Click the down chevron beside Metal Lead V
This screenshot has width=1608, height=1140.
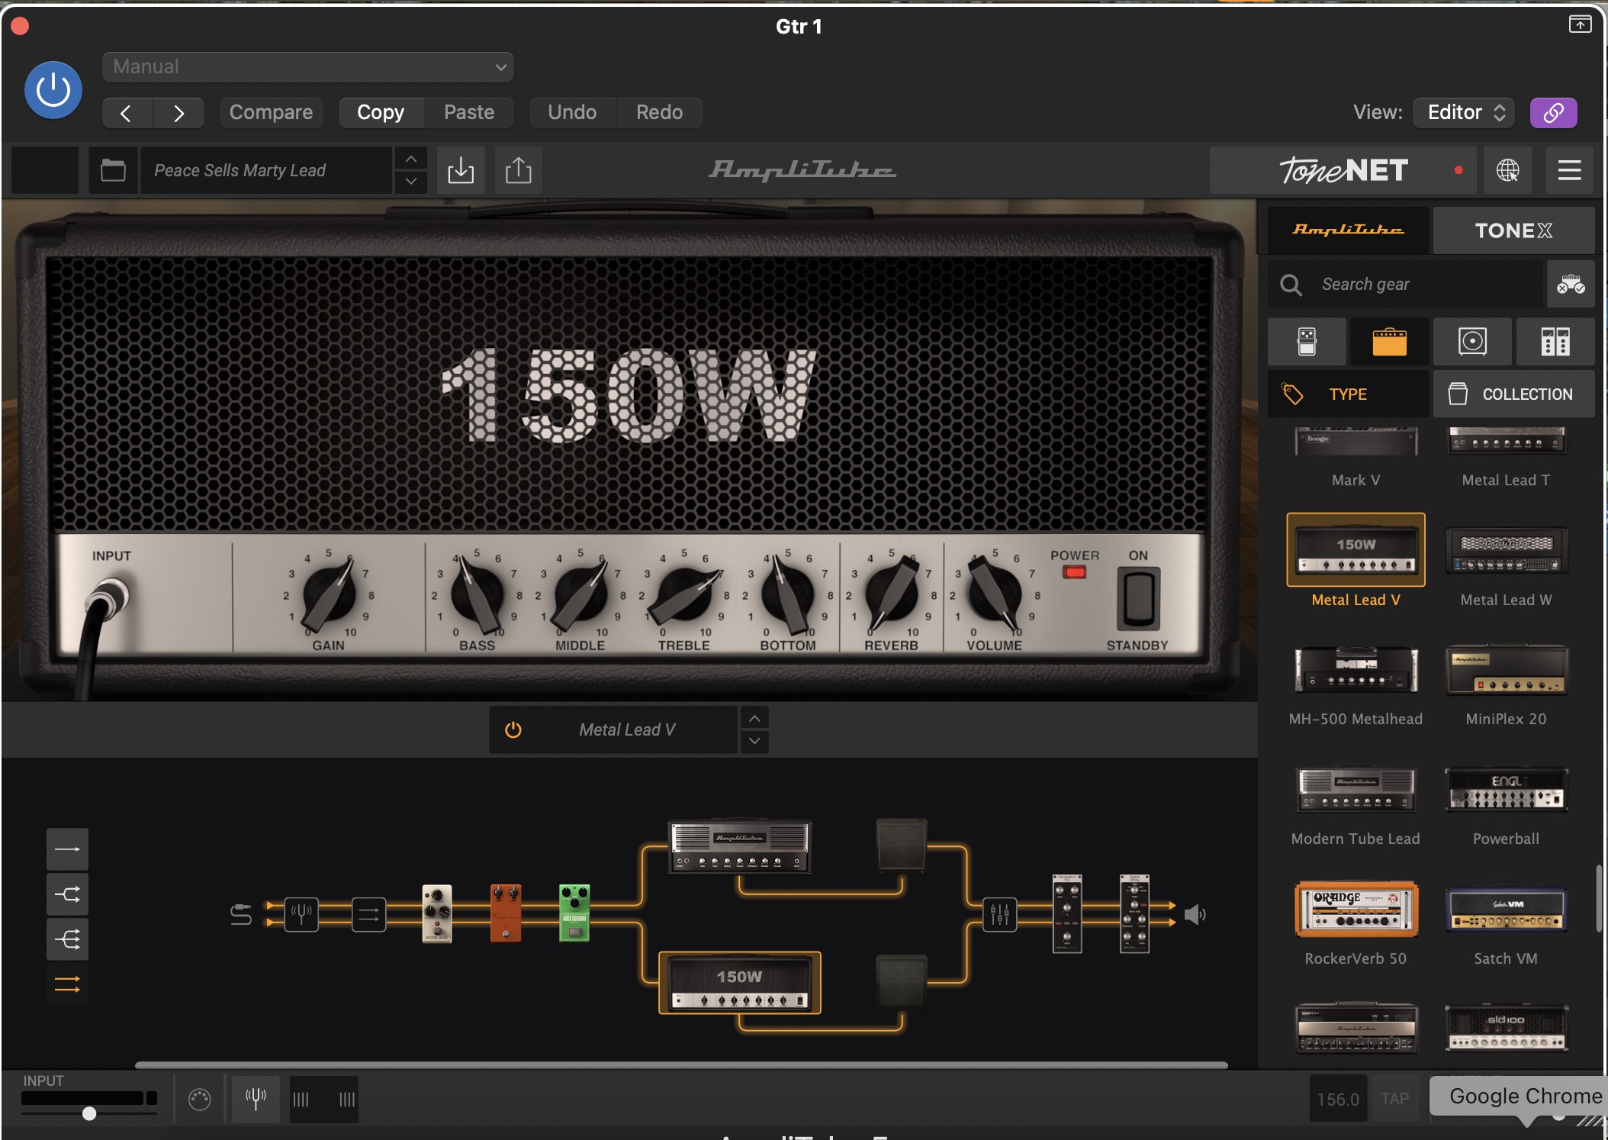click(754, 742)
